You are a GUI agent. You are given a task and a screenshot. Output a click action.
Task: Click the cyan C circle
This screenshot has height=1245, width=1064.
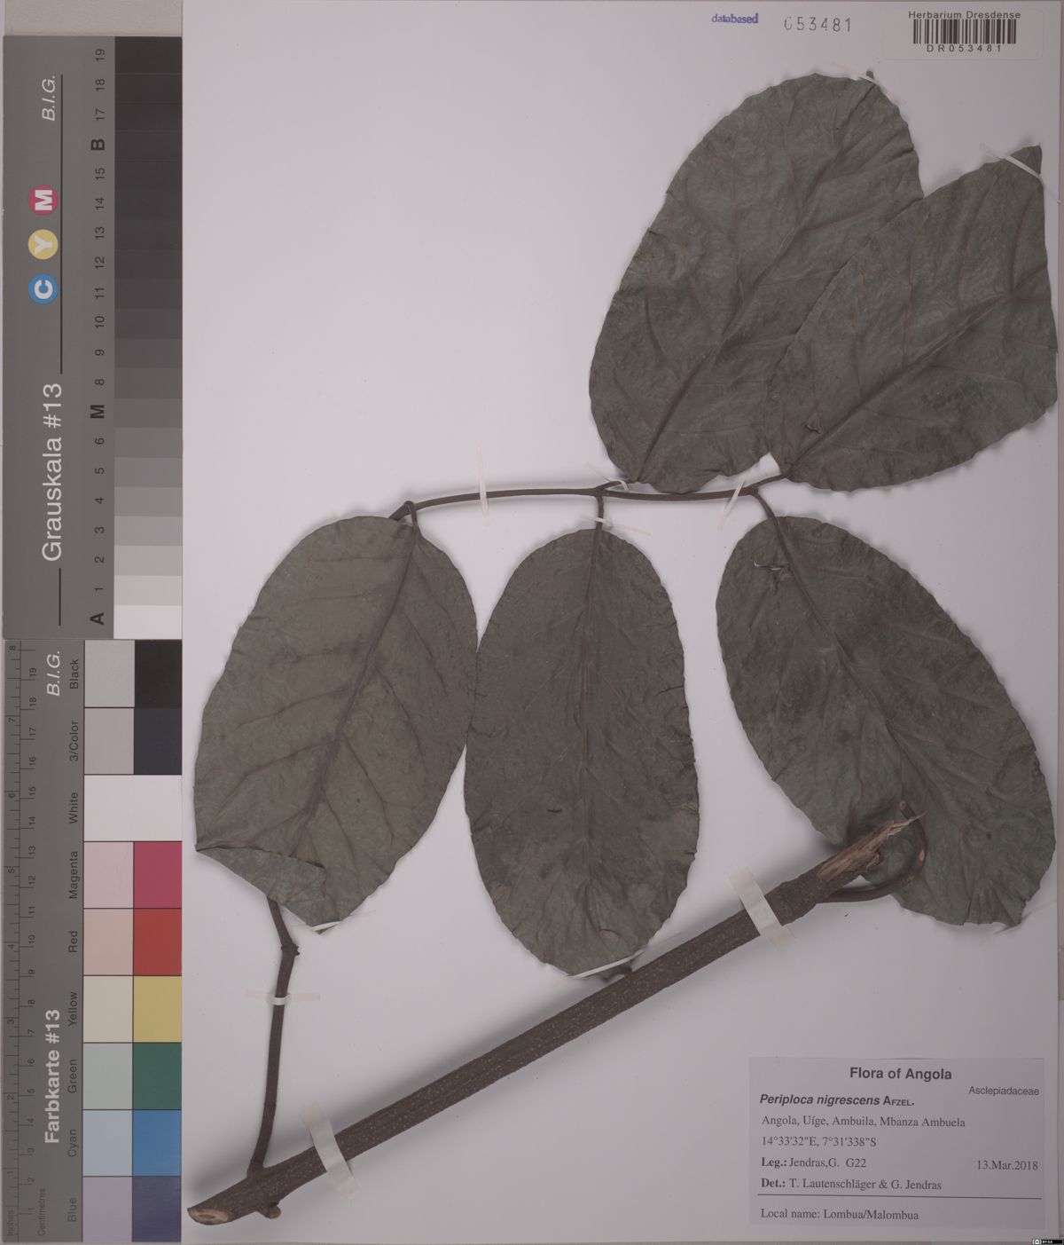pos(43,288)
